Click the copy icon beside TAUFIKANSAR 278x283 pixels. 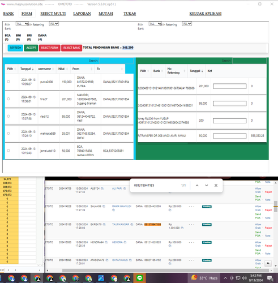tap(132, 224)
